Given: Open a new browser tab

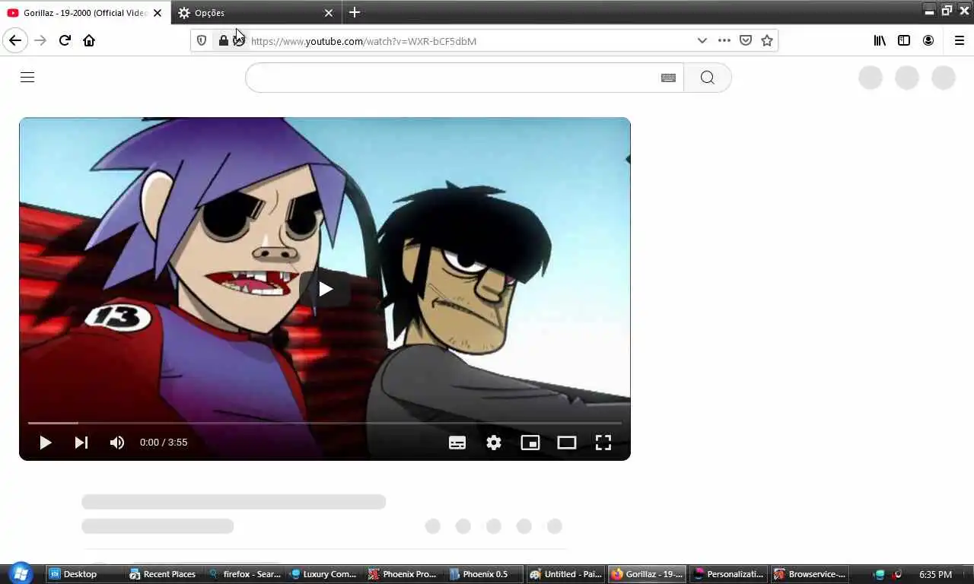Looking at the screenshot, I should click(x=355, y=12).
